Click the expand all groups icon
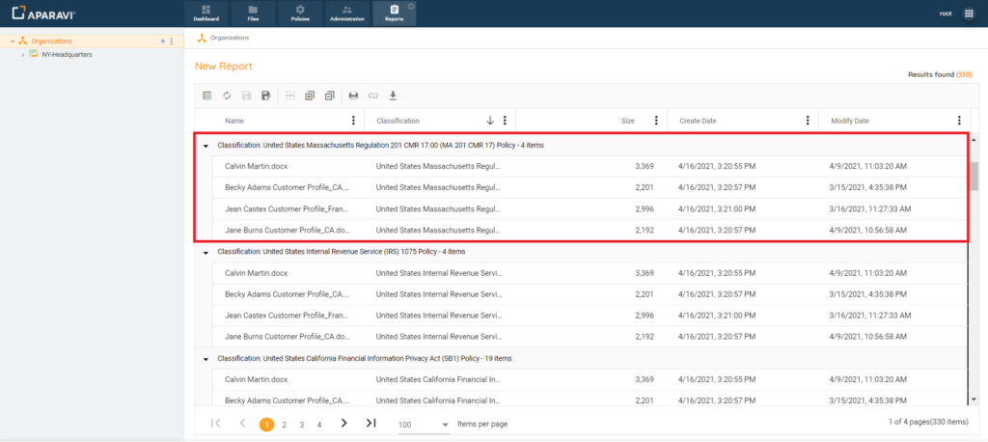Viewport: 988px width, 442px height. (x=310, y=96)
